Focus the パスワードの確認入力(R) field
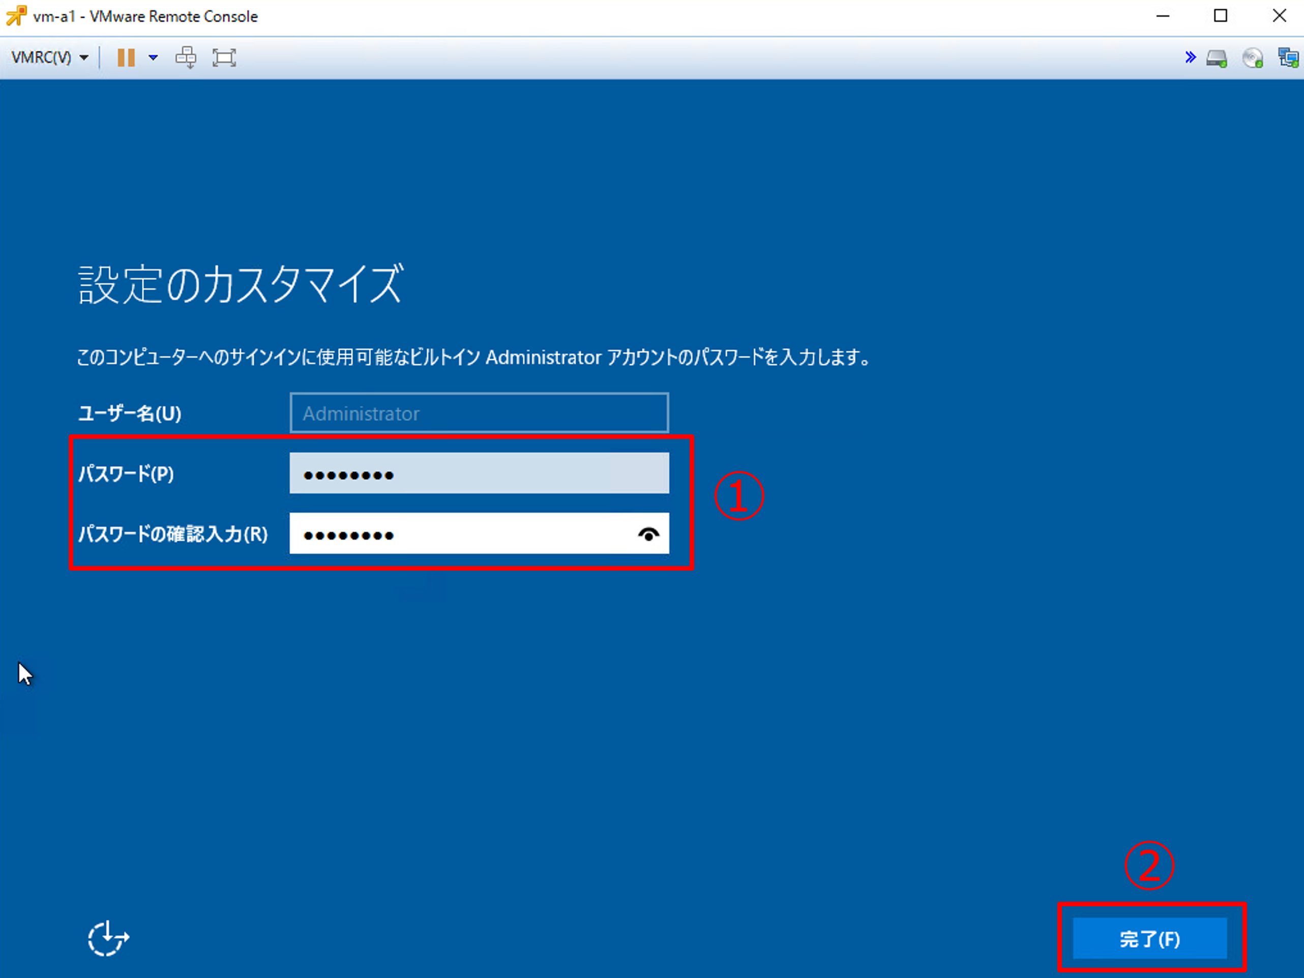This screenshot has height=978, width=1304. 479,534
